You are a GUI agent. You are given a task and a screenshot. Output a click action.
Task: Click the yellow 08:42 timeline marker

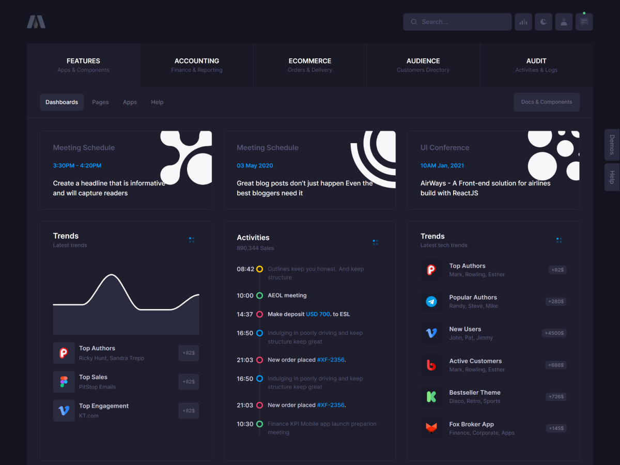pos(259,269)
